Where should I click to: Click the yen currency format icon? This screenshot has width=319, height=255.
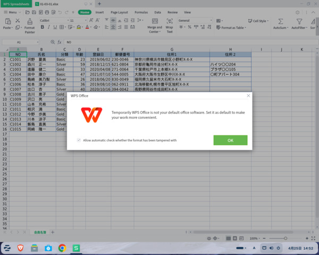point(181,27)
